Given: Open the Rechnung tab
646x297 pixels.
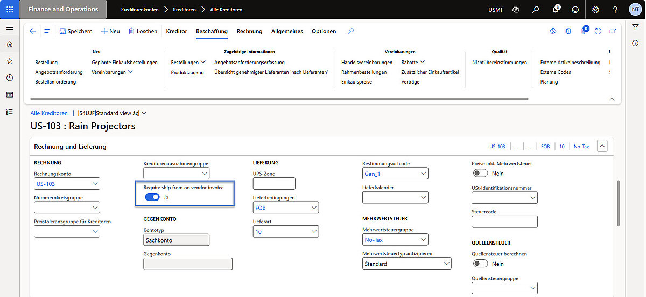Looking at the screenshot, I should click(x=249, y=31).
